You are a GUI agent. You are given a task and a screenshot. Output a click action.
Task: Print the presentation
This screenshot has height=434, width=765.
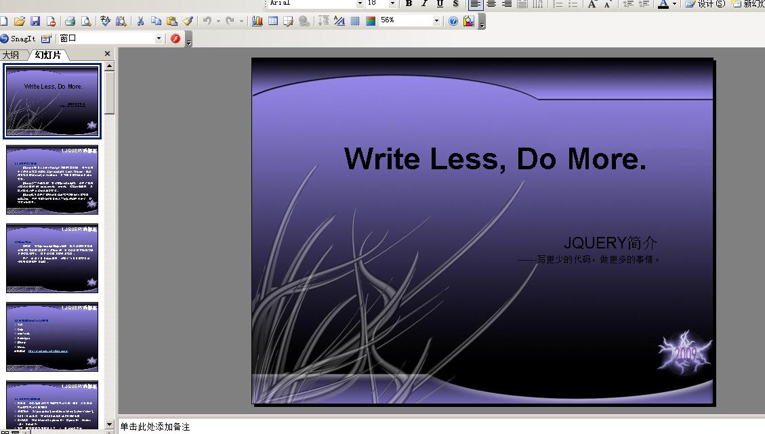70,21
